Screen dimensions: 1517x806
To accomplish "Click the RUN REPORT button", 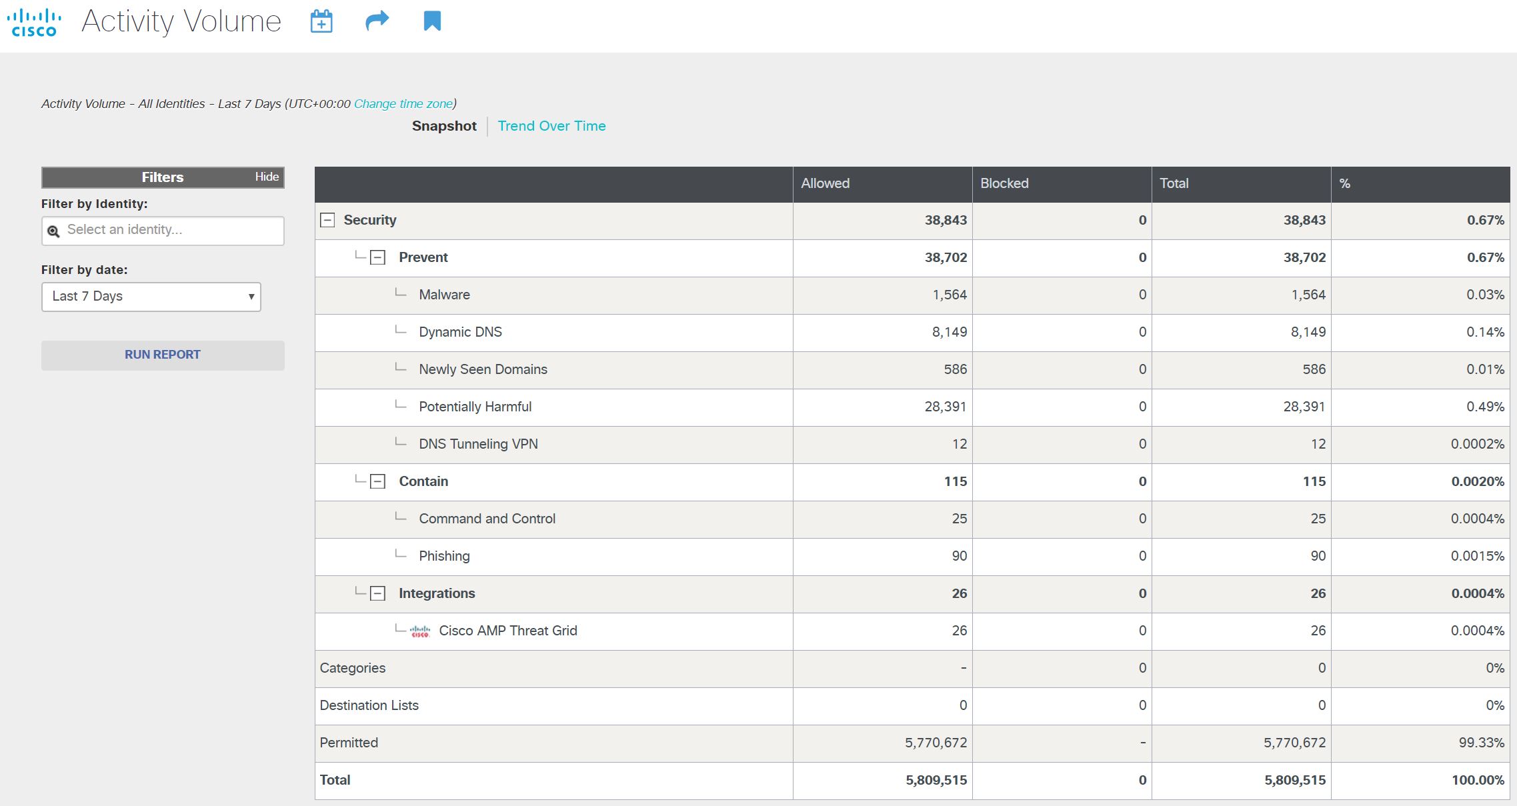I will tap(163, 355).
